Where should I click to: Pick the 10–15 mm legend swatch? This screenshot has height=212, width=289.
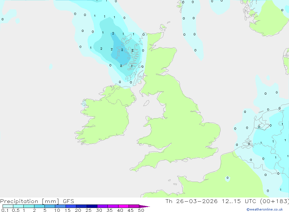coord(60,206)
